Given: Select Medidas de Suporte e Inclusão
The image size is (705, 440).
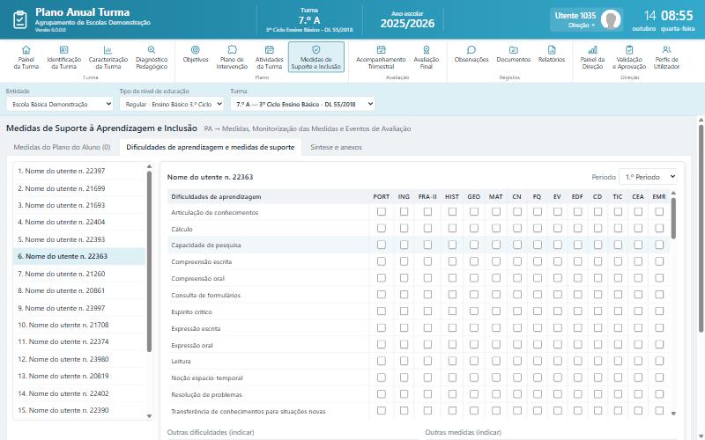Looking at the screenshot, I should [316, 57].
